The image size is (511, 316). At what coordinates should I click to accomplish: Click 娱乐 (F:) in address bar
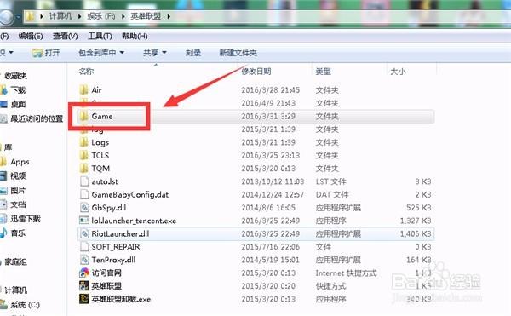100,16
